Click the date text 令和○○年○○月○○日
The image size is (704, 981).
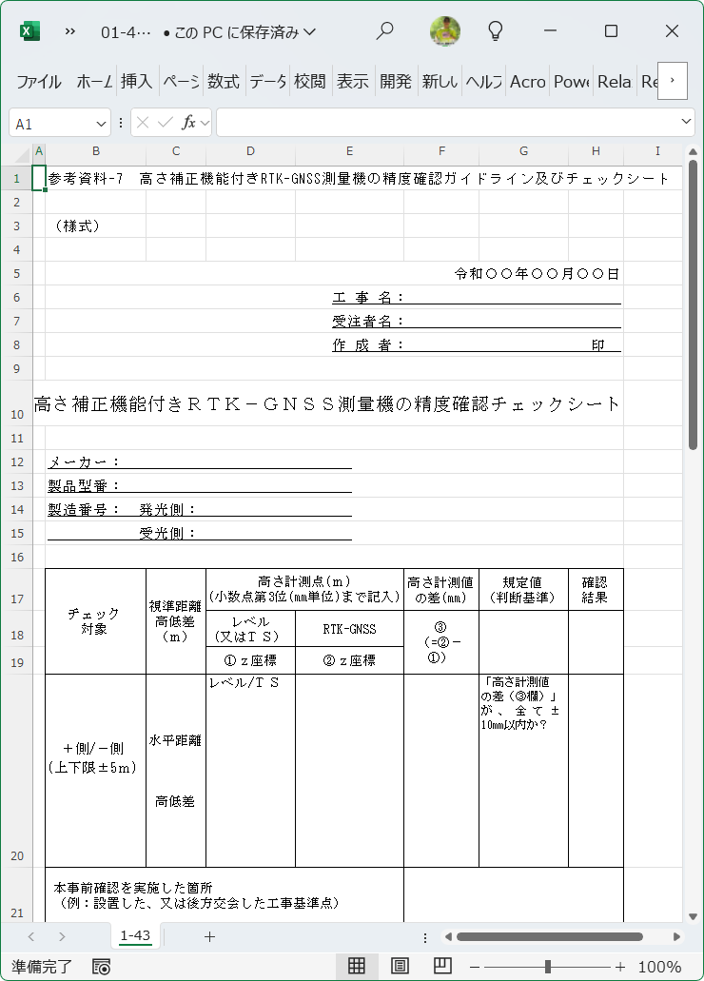point(537,273)
